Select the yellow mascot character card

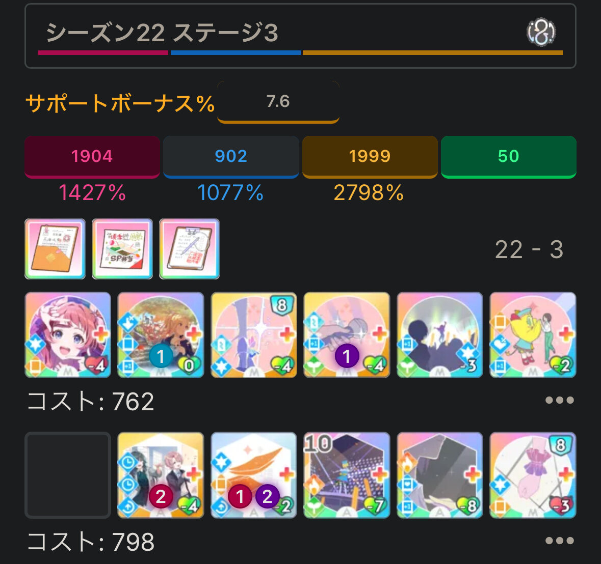[533, 335]
